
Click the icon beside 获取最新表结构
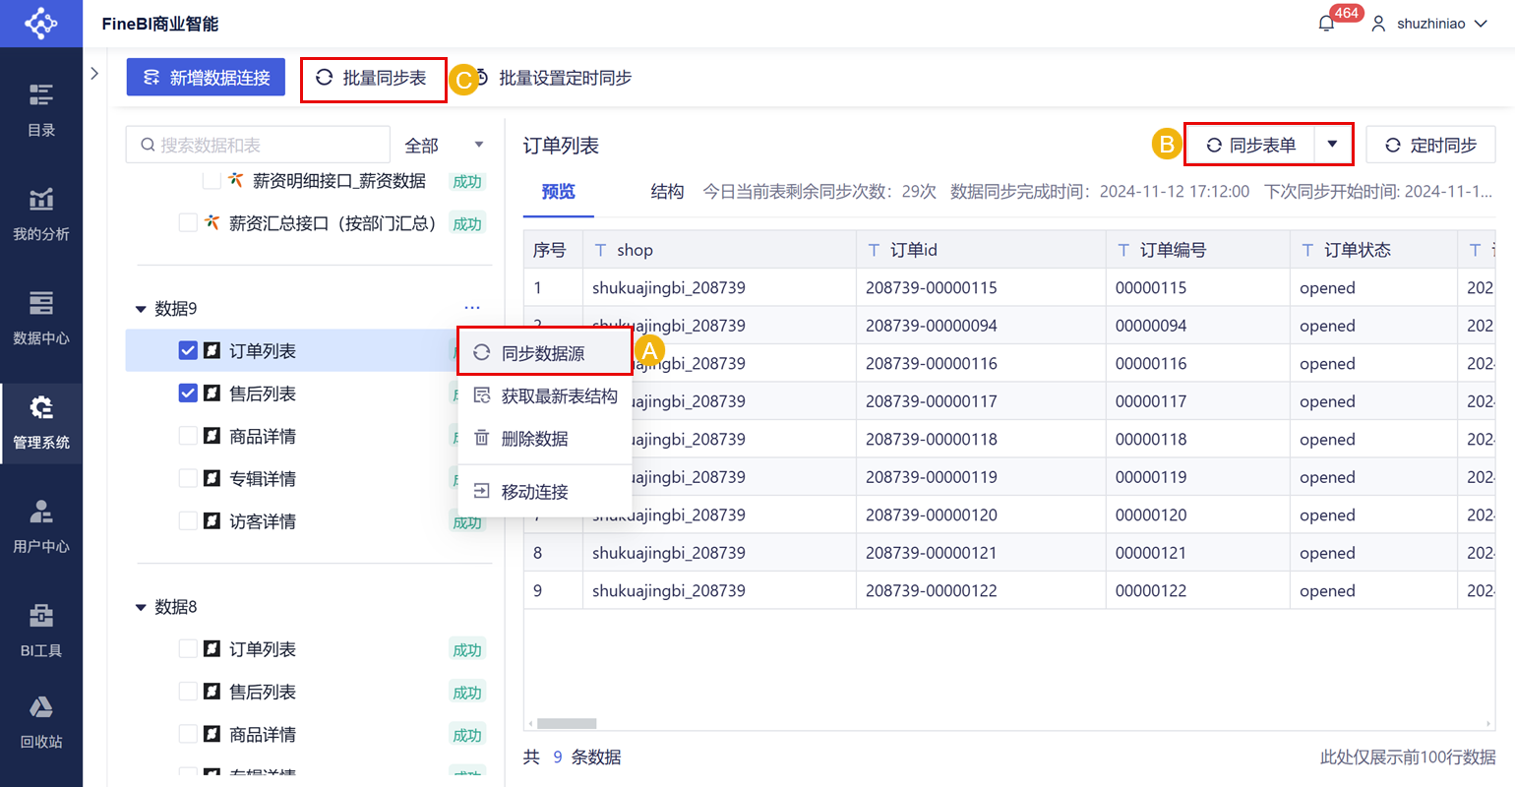click(482, 395)
